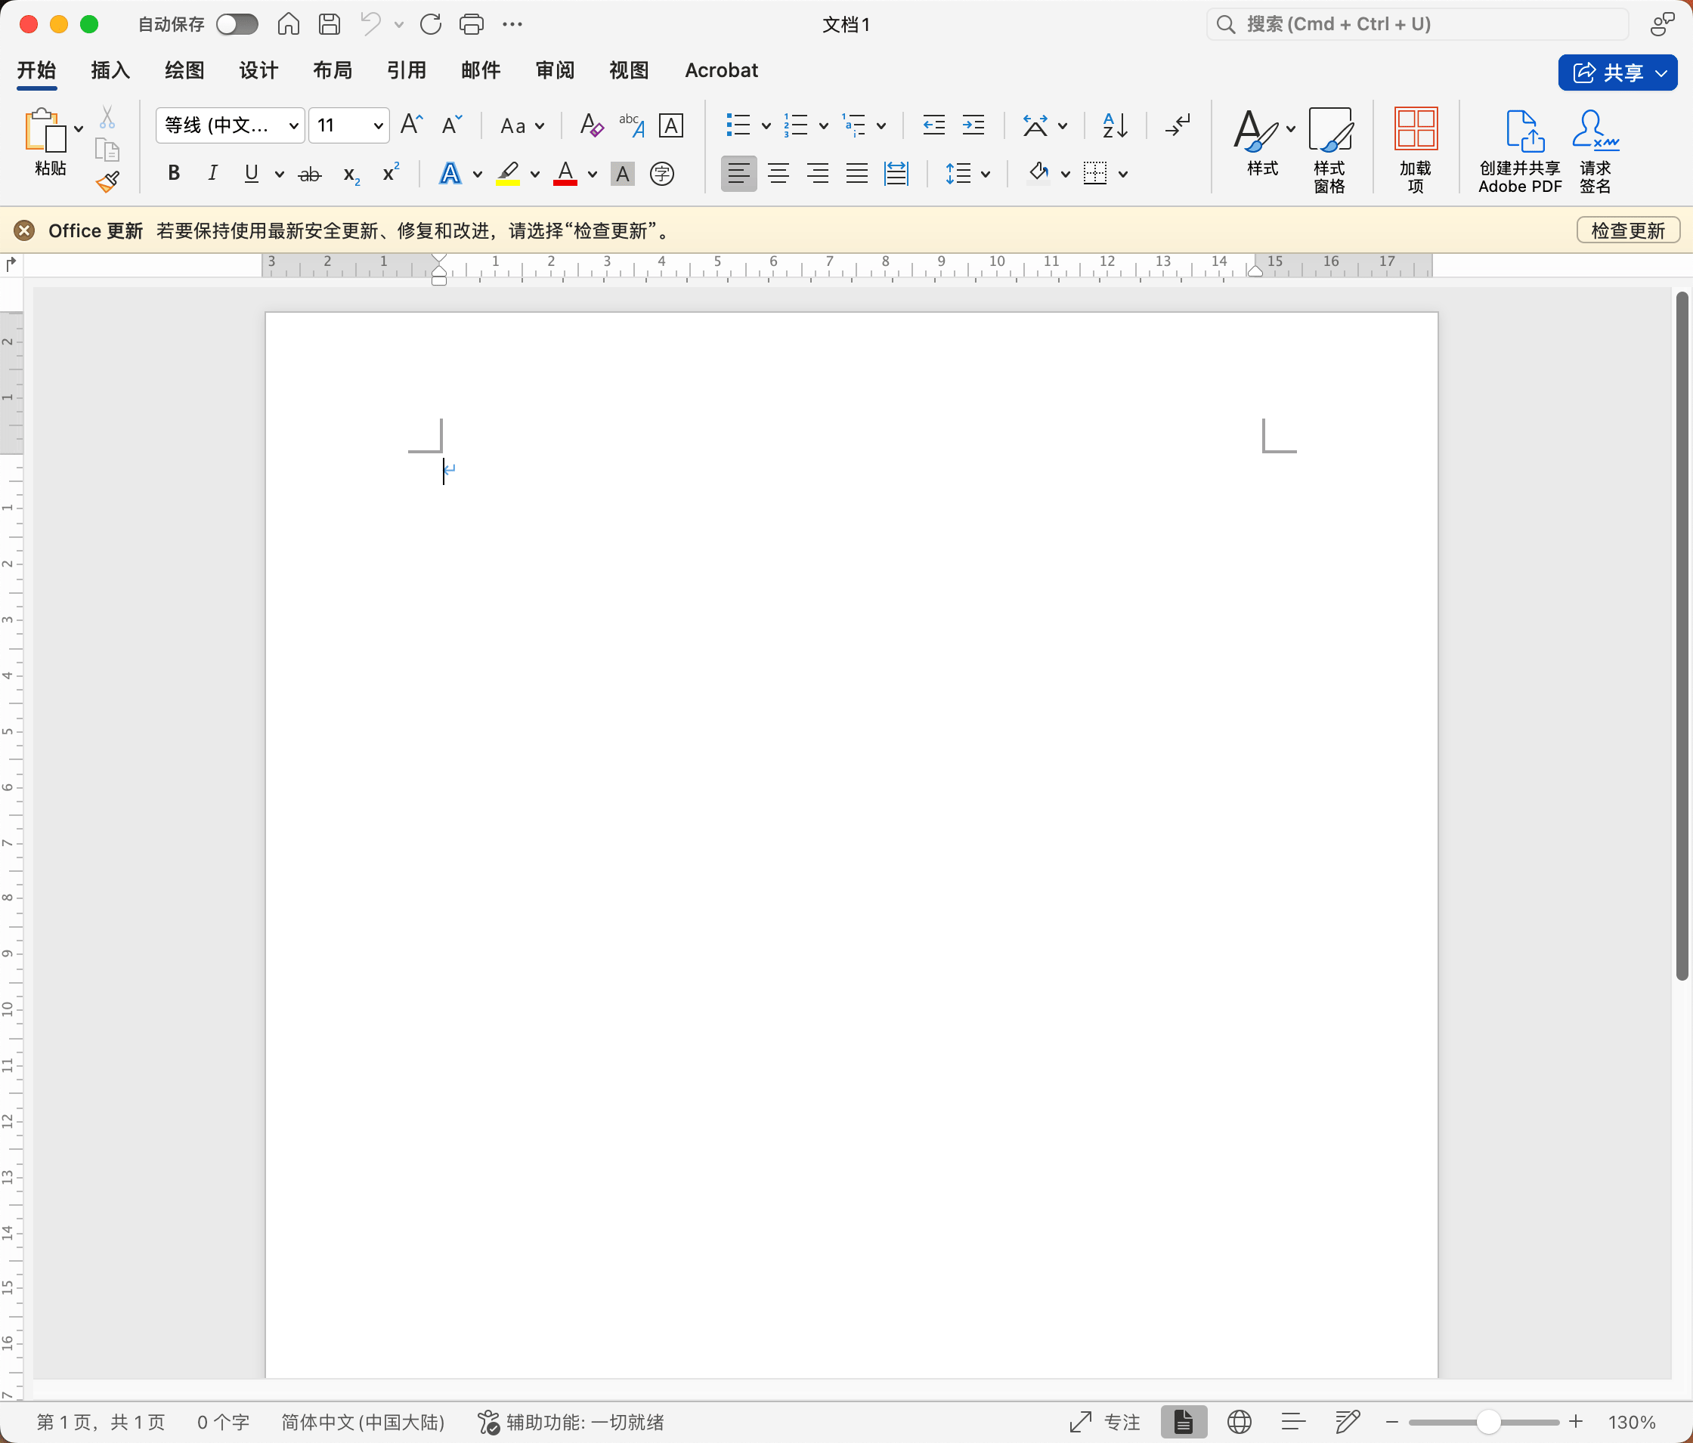Image resolution: width=1693 pixels, height=1443 pixels.
Task: Expand the line spacing dropdown arrow
Action: click(986, 174)
